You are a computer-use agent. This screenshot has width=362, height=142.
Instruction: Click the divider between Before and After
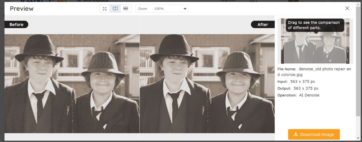pos(140,78)
